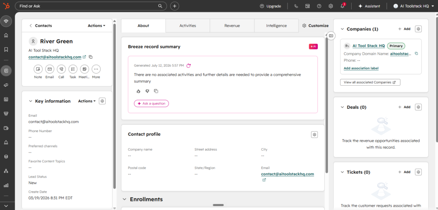Open Marketing megaphone icon in sidebar
Image resolution: width=438 pixels, height=210 pixels.
click(6, 85)
